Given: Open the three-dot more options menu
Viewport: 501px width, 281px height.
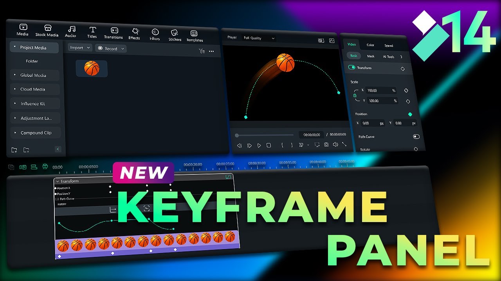Looking at the screenshot, I should 211,51.
